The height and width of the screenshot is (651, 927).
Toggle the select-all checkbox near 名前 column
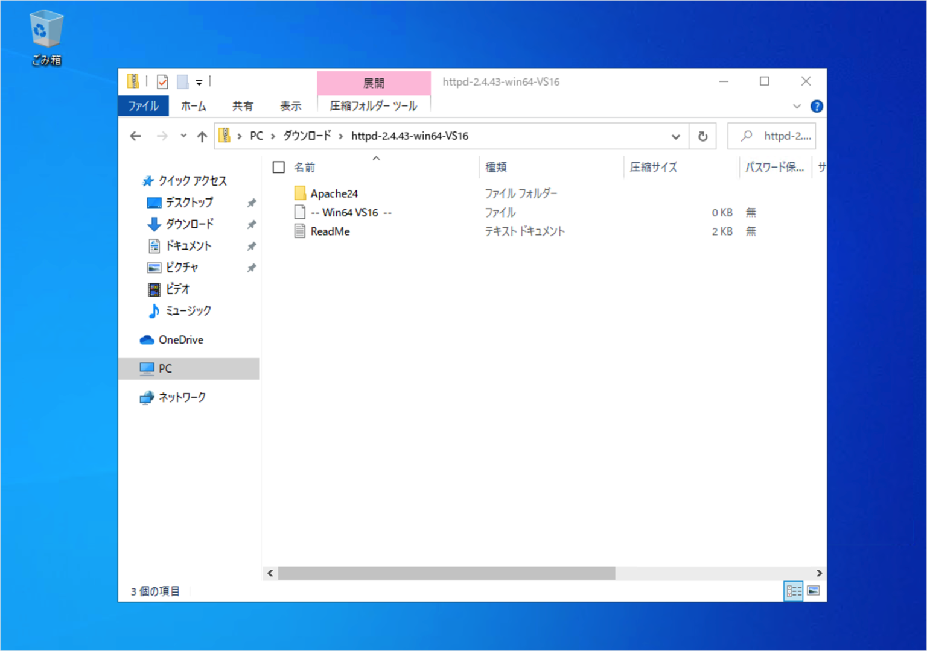[x=278, y=166]
